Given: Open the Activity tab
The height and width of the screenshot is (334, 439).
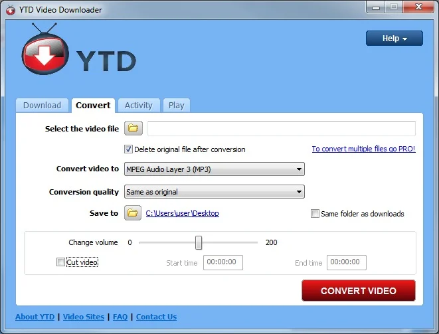Looking at the screenshot, I should pos(139,106).
